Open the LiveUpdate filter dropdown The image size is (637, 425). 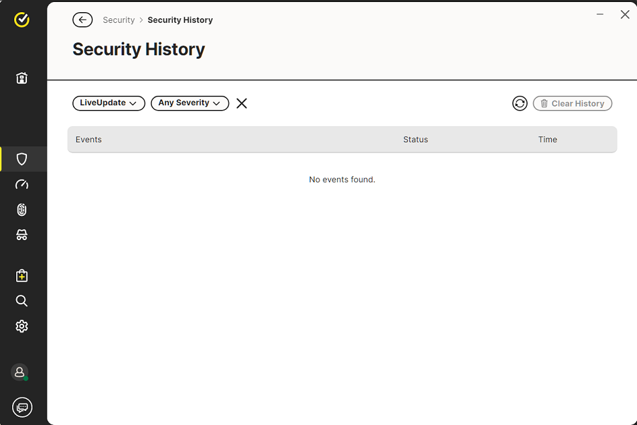(108, 103)
